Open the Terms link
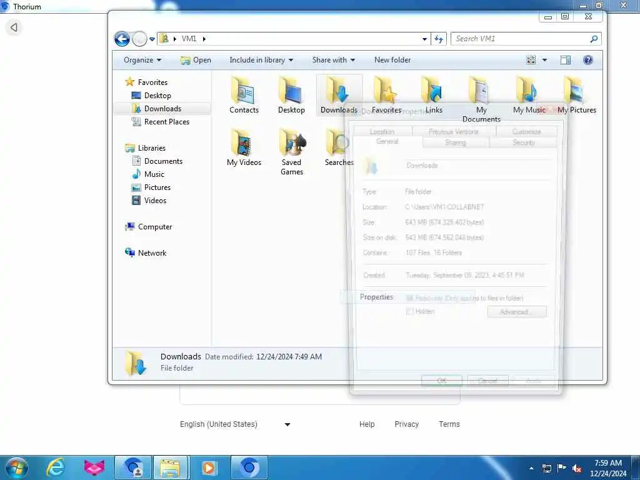 [449, 424]
